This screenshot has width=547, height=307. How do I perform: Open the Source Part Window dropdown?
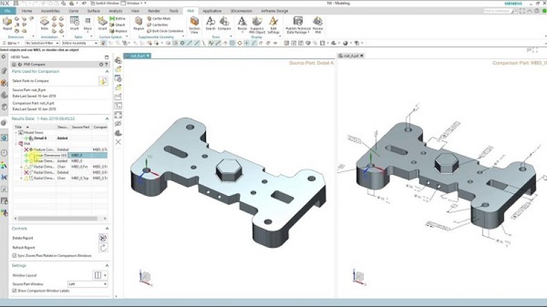click(x=87, y=284)
